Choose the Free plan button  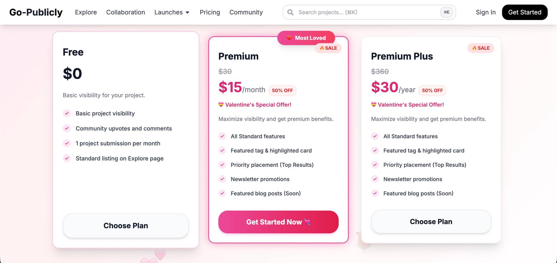click(x=126, y=226)
